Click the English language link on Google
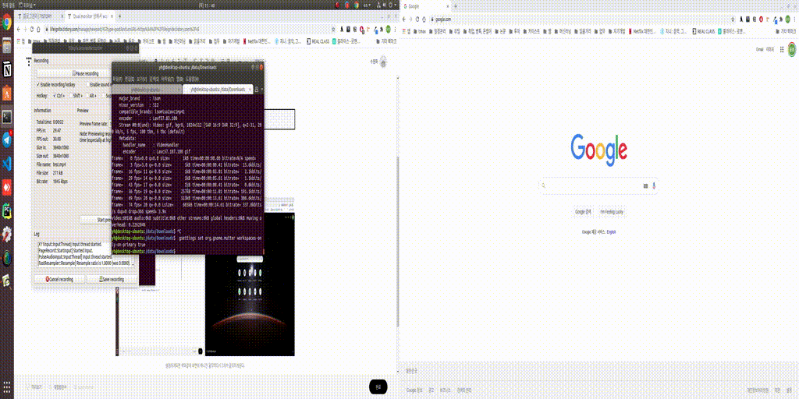 tap(612, 232)
